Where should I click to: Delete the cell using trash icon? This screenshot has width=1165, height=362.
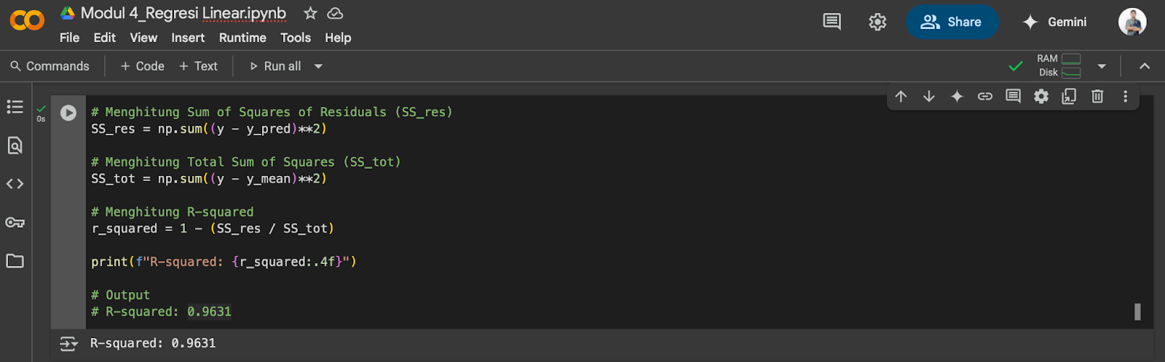1097,96
